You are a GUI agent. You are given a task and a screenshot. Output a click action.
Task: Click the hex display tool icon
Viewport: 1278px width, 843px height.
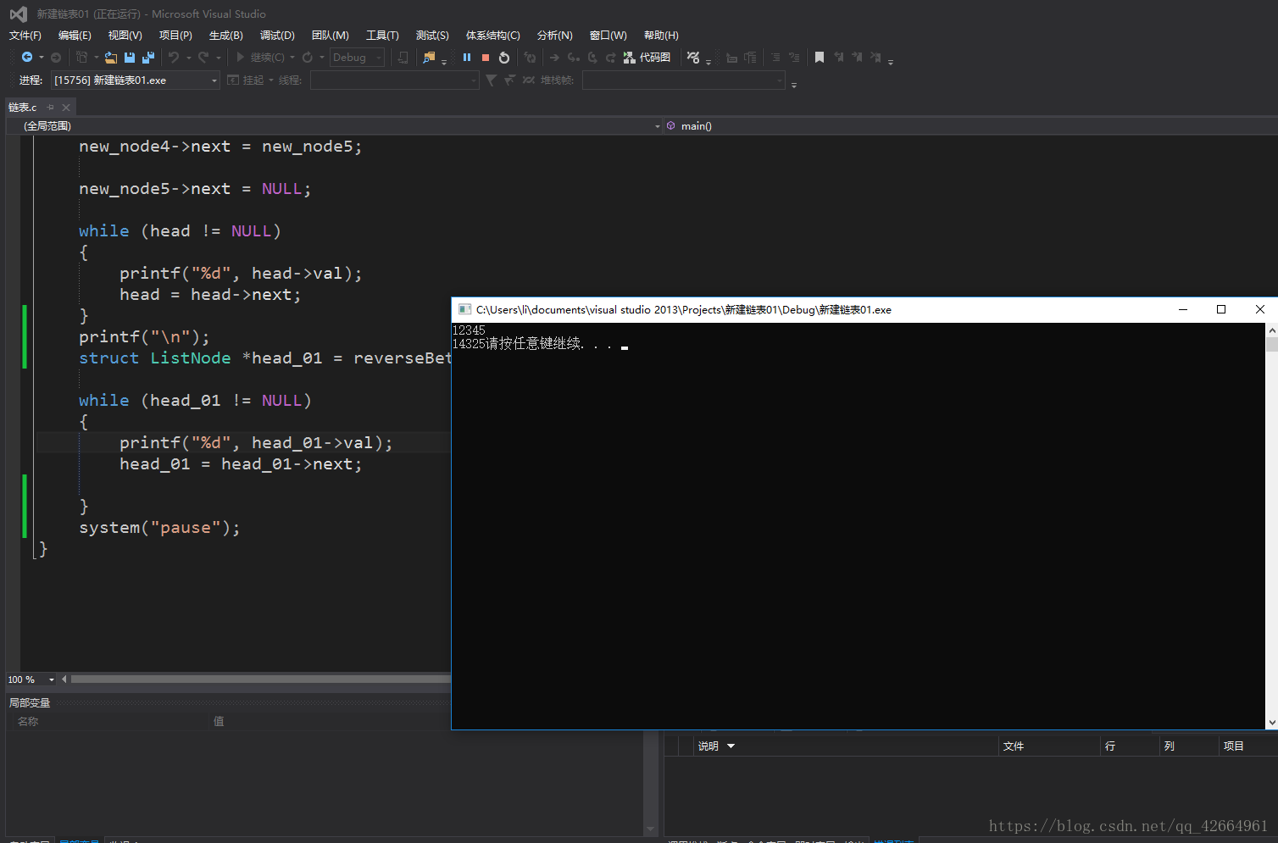pyautogui.click(x=693, y=57)
